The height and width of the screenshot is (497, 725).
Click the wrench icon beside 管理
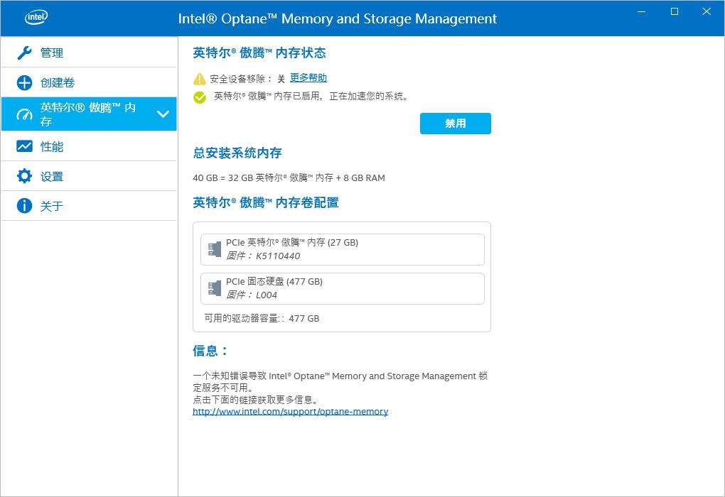pos(24,53)
